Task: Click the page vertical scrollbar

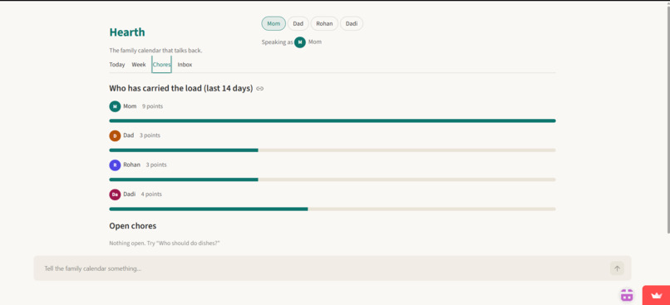Action: point(668,120)
